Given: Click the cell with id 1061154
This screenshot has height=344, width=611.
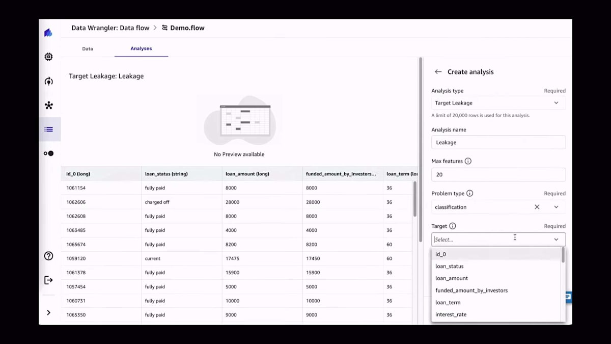Looking at the screenshot, I should [101, 188].
